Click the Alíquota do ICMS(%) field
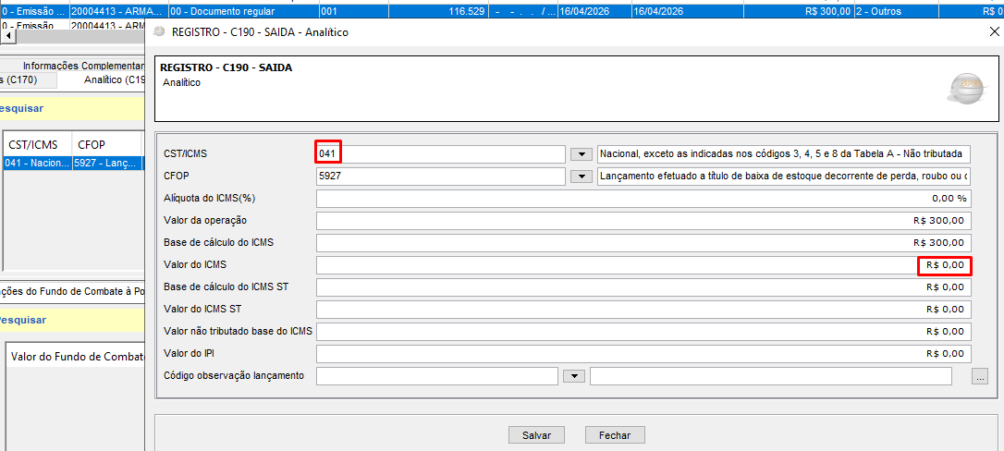This screenshot has width=1004, height=451. coord(643,199)
